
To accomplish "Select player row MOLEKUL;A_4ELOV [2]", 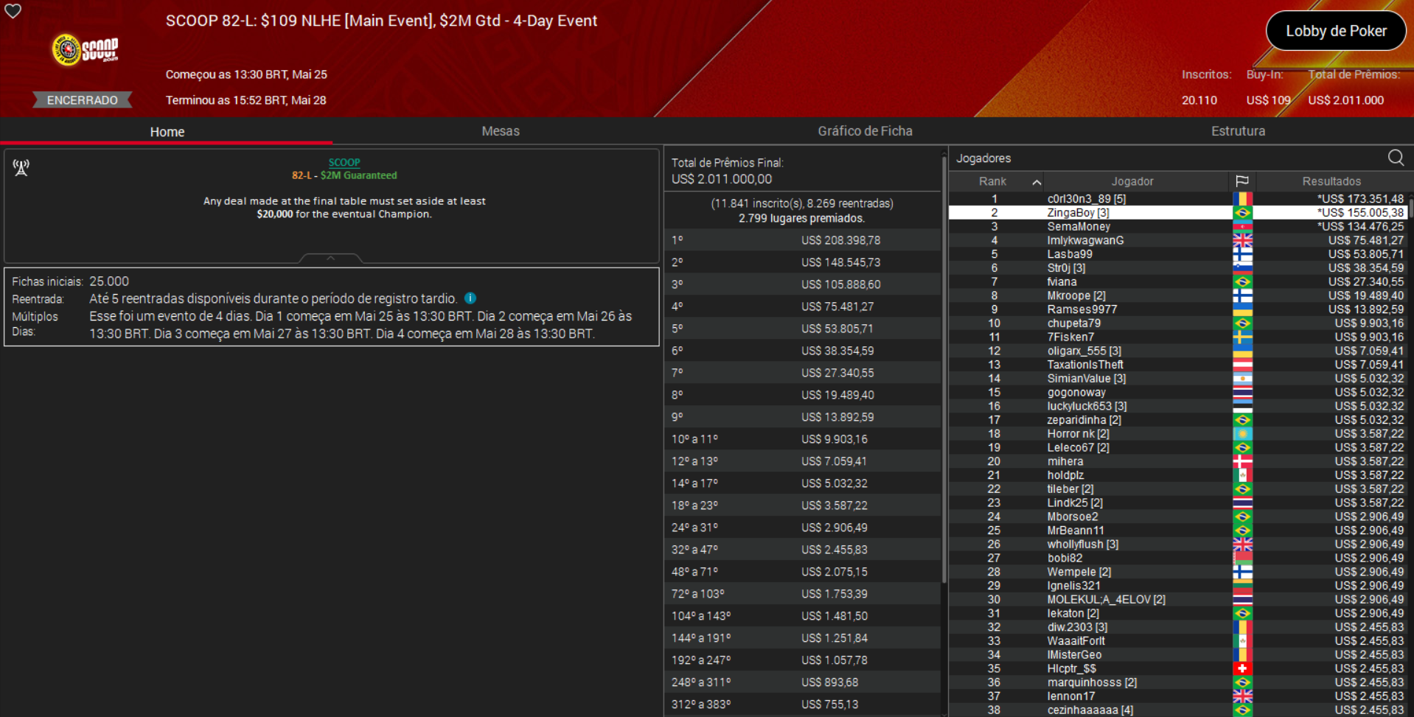I will (1178, 600).
